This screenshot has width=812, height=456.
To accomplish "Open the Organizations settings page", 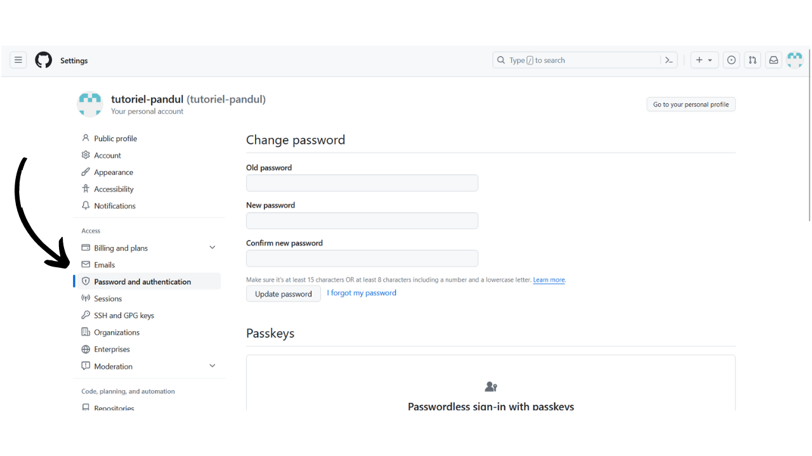I will click(x=116, y=332).
